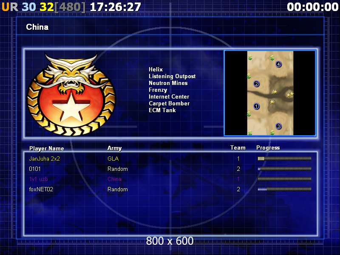Select player name 1v1 uzb
Screen dimensions: 340x255
coord(38,179)
